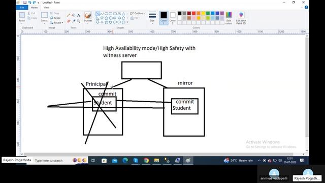Click the Cut button

[31, 13]
